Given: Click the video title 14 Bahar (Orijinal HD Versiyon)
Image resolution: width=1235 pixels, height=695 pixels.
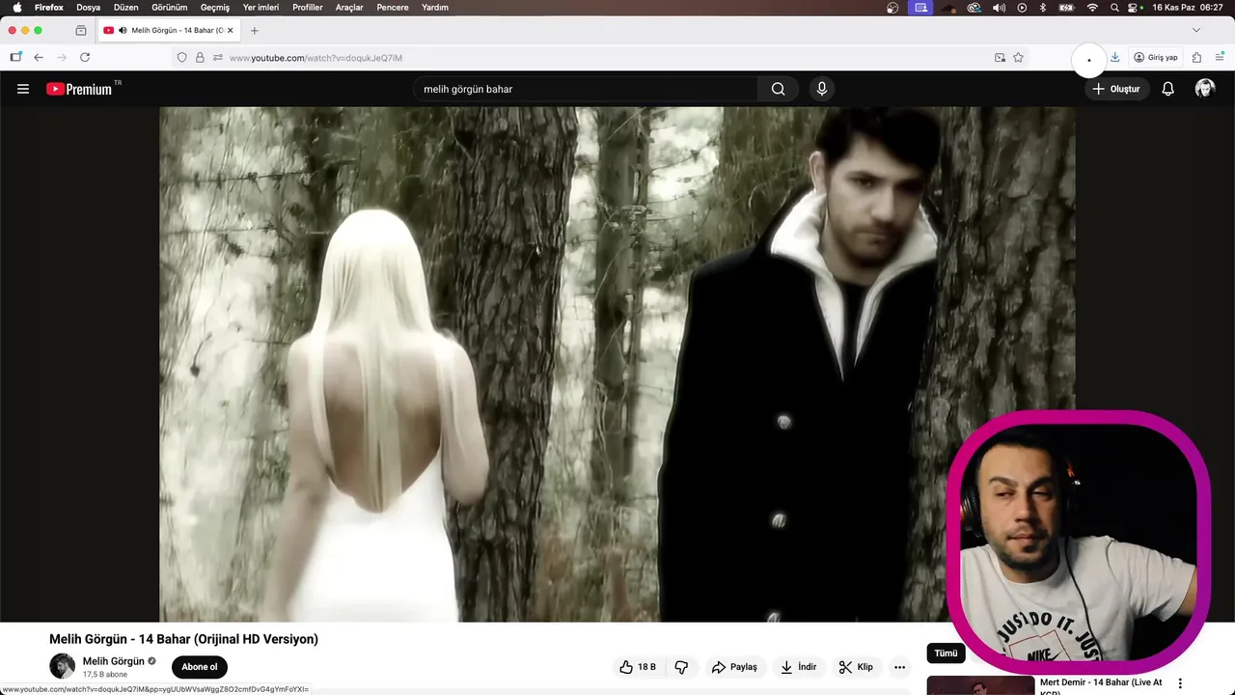Looking at the screenshot, I should [x=183, y=639].
